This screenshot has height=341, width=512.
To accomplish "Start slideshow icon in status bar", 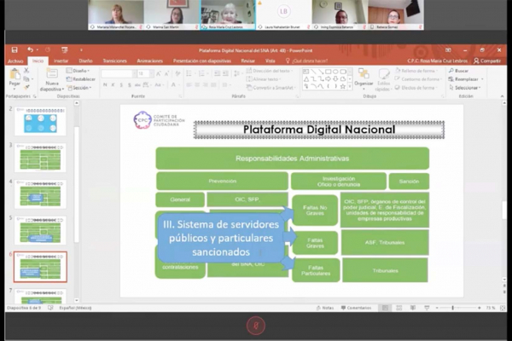I will [x=427, y=308].
